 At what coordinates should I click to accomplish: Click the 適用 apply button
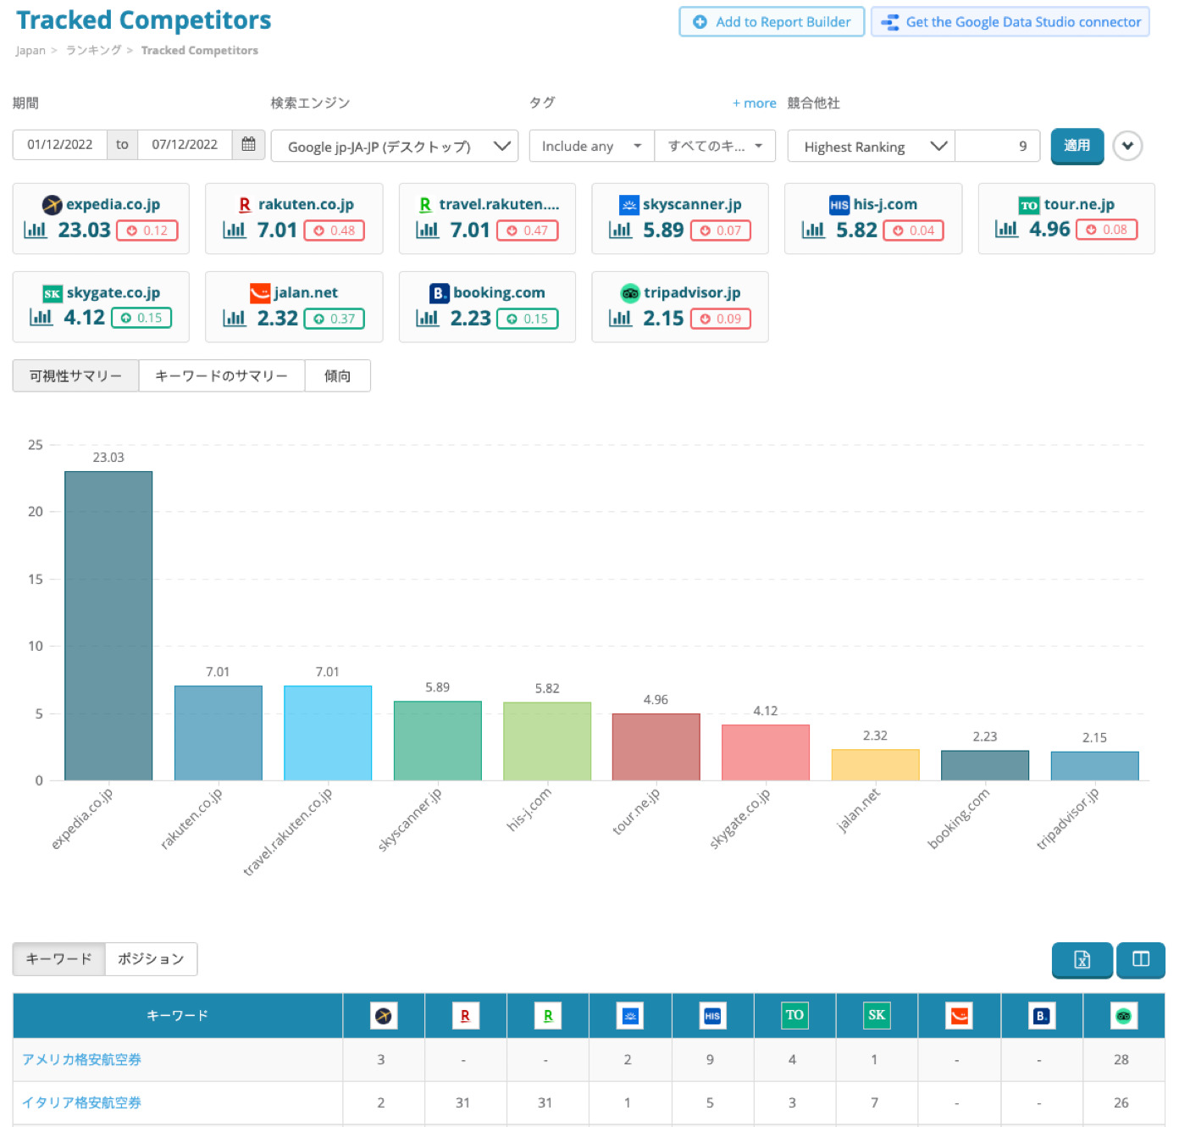pyautogui.click(x=1077, y=146)
